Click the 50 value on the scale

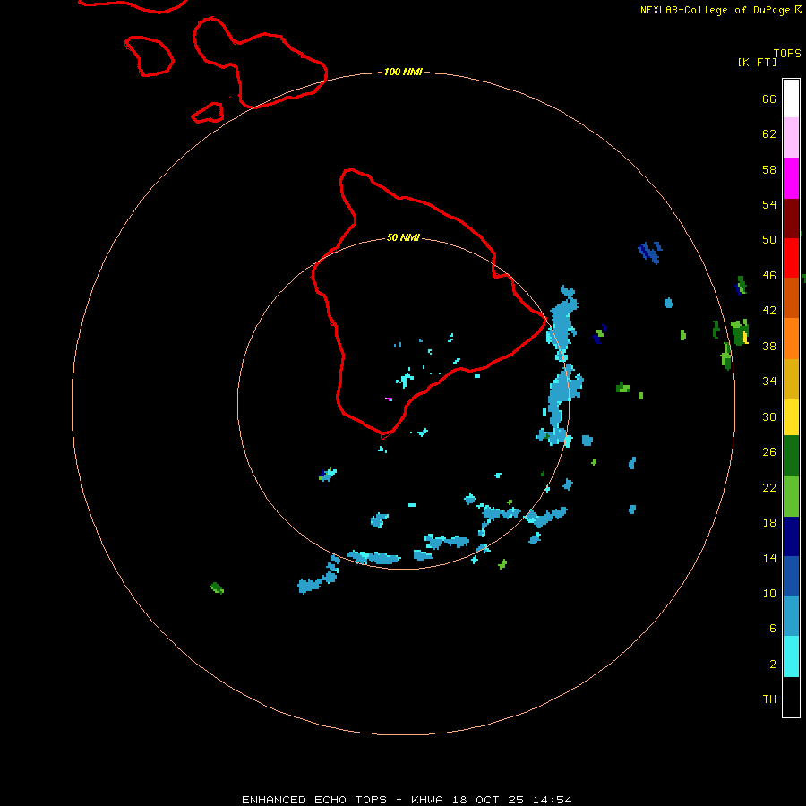coord(769,239)
